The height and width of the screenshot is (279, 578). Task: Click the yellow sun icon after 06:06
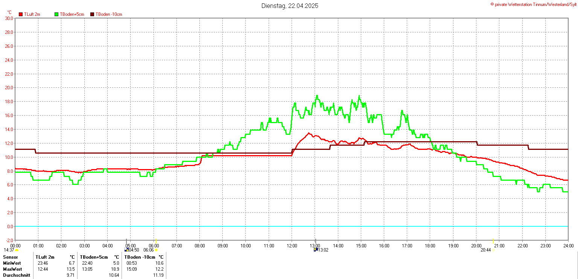tap(156, 250)
